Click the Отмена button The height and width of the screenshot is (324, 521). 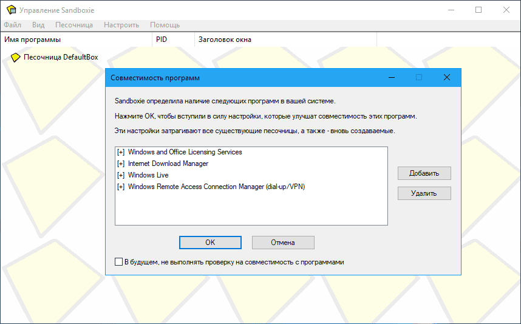(x=283, y=243)
